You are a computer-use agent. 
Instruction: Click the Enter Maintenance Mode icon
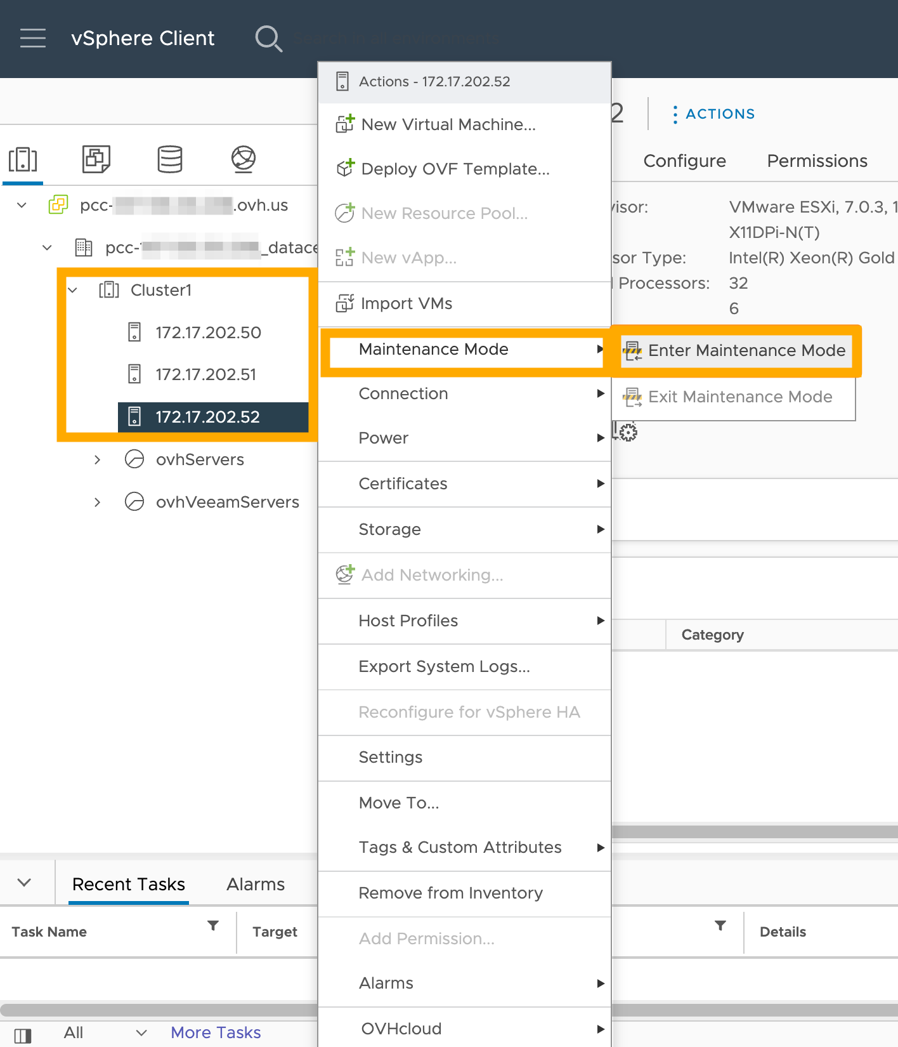pyautogui.click(x=632, y=350)
